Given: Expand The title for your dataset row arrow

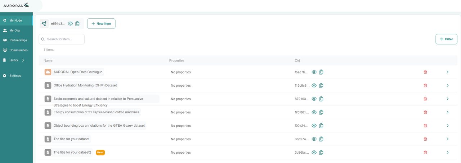Looking at the screenshot, I should (448, 139).
